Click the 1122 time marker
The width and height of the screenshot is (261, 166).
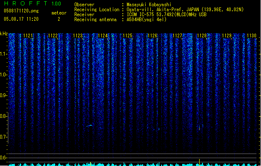point(53,36)
